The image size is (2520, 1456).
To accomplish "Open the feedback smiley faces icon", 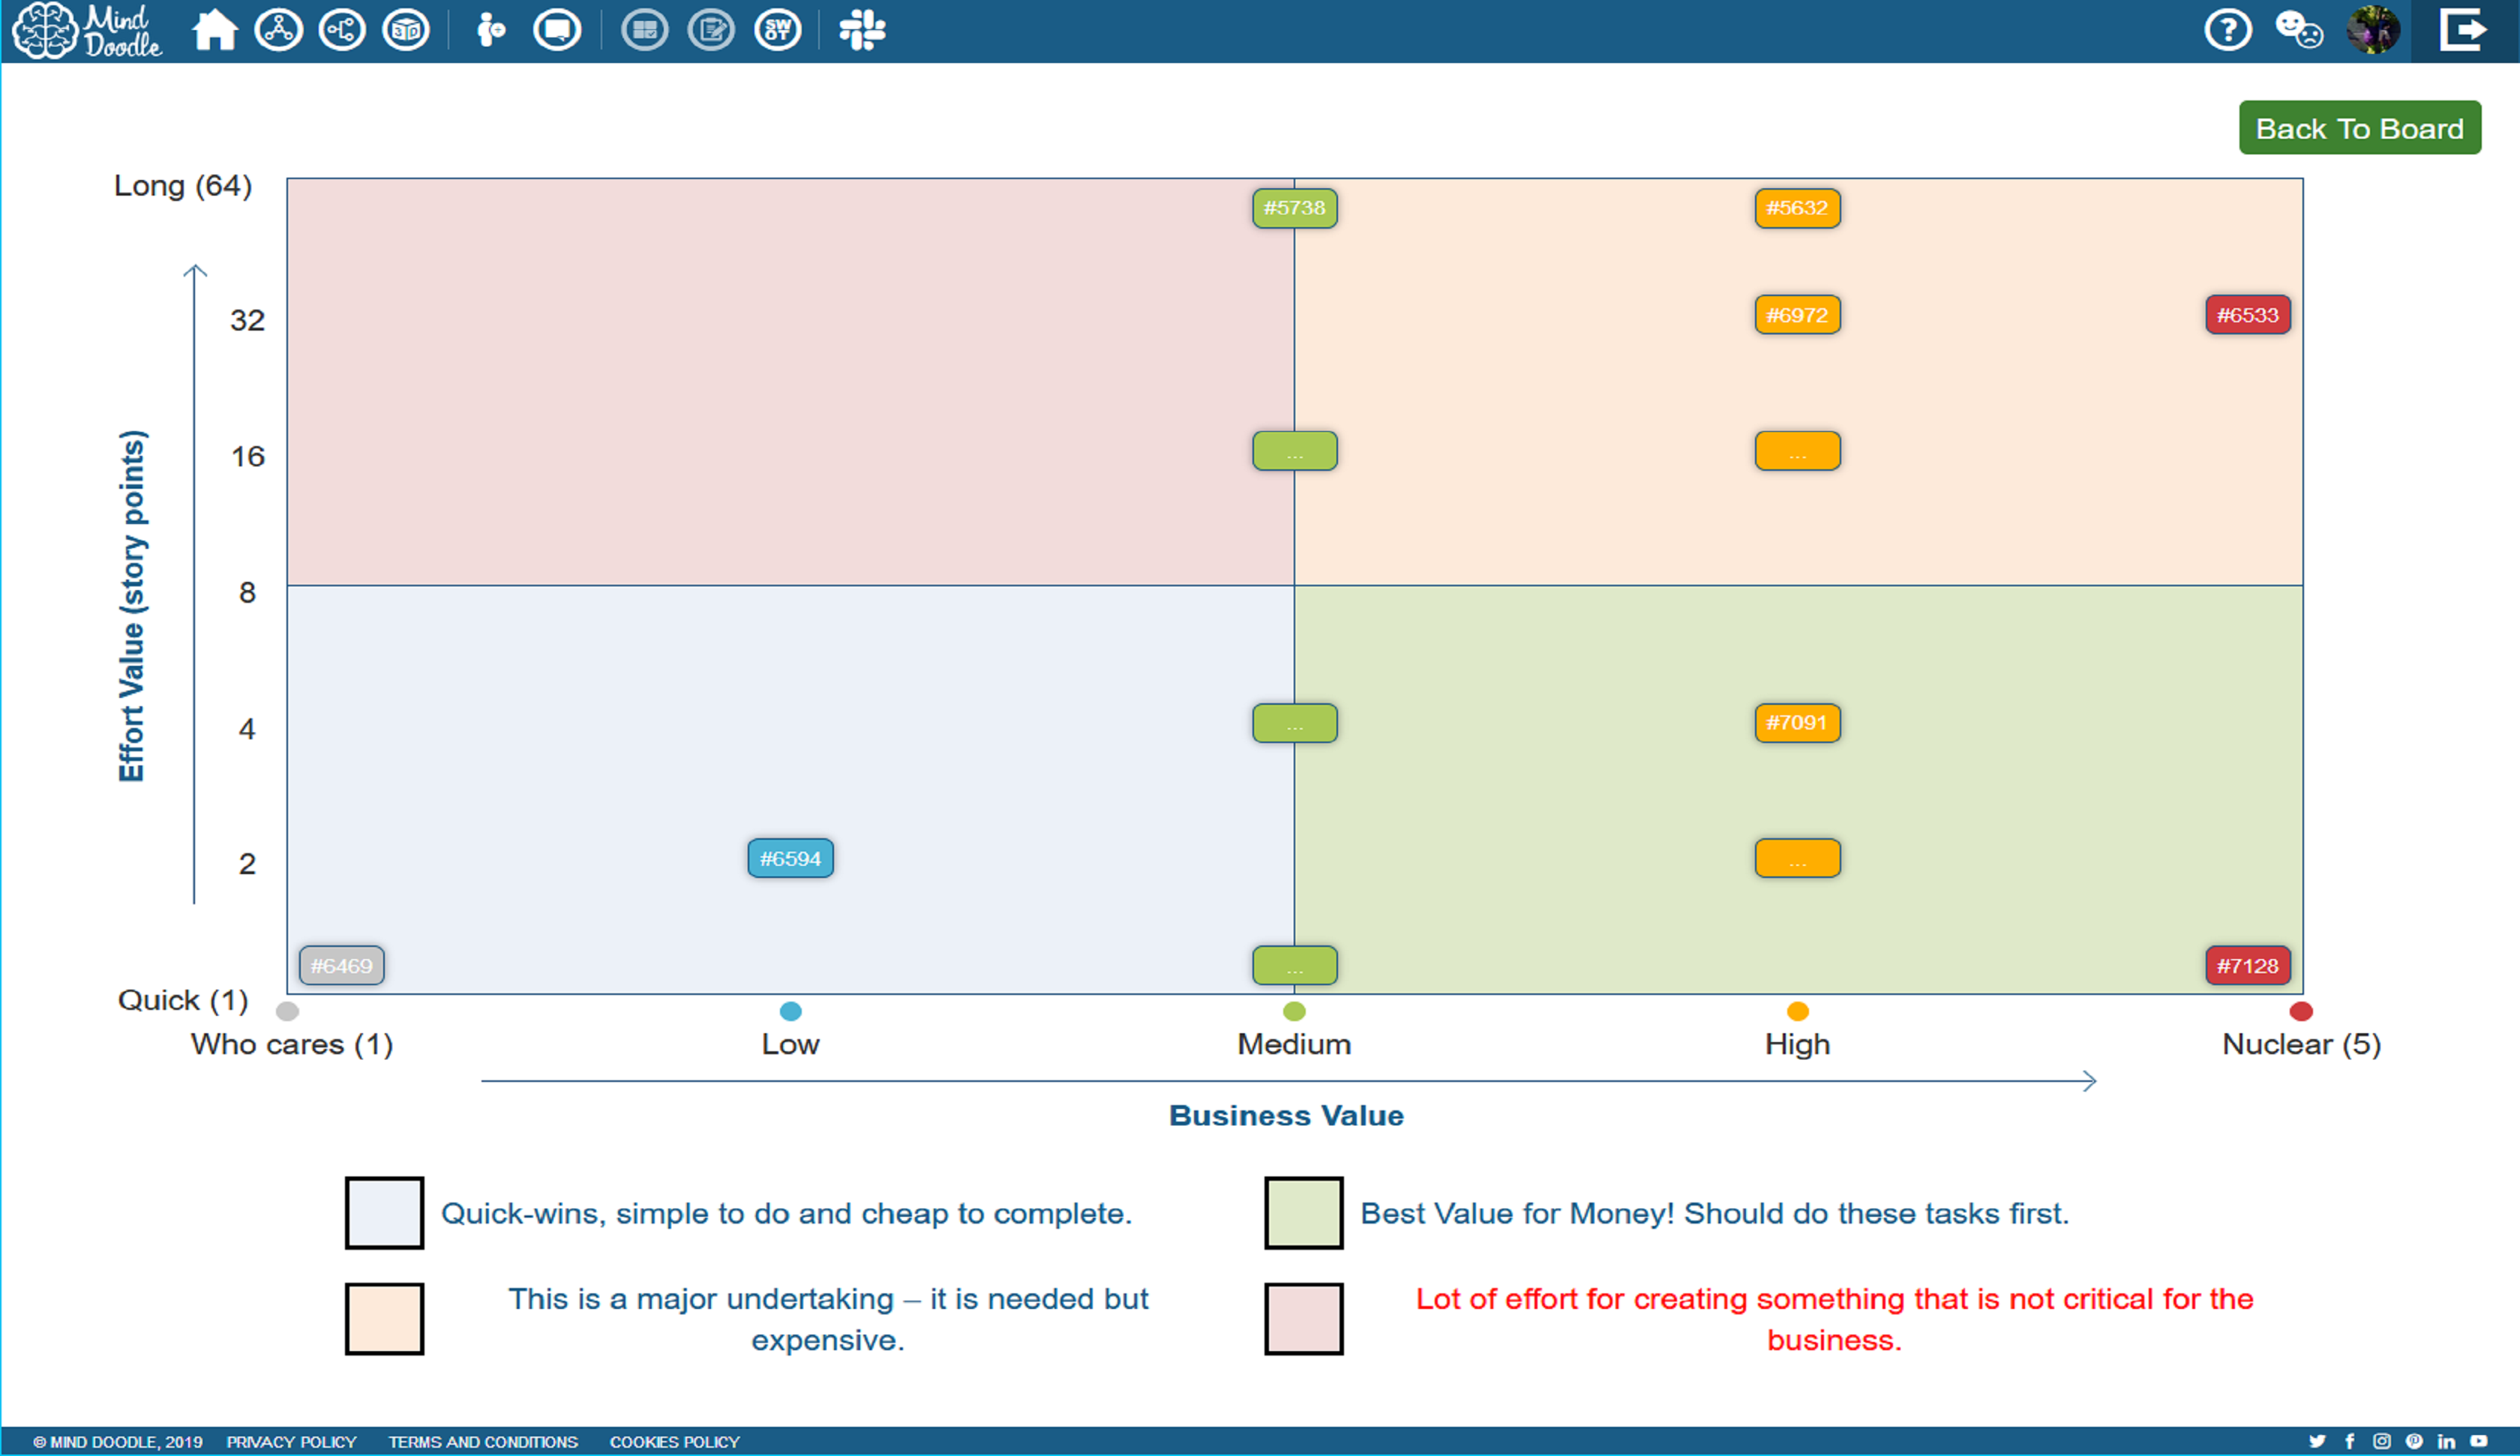I will click(2299, 30).
